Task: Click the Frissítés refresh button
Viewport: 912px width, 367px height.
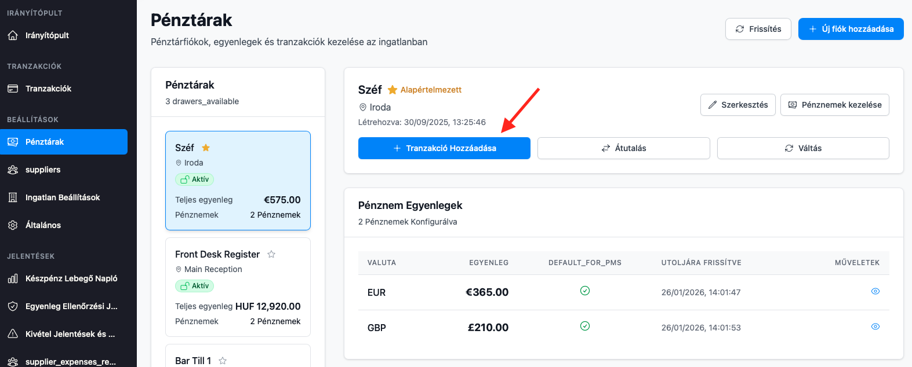Action: [758, 29]
